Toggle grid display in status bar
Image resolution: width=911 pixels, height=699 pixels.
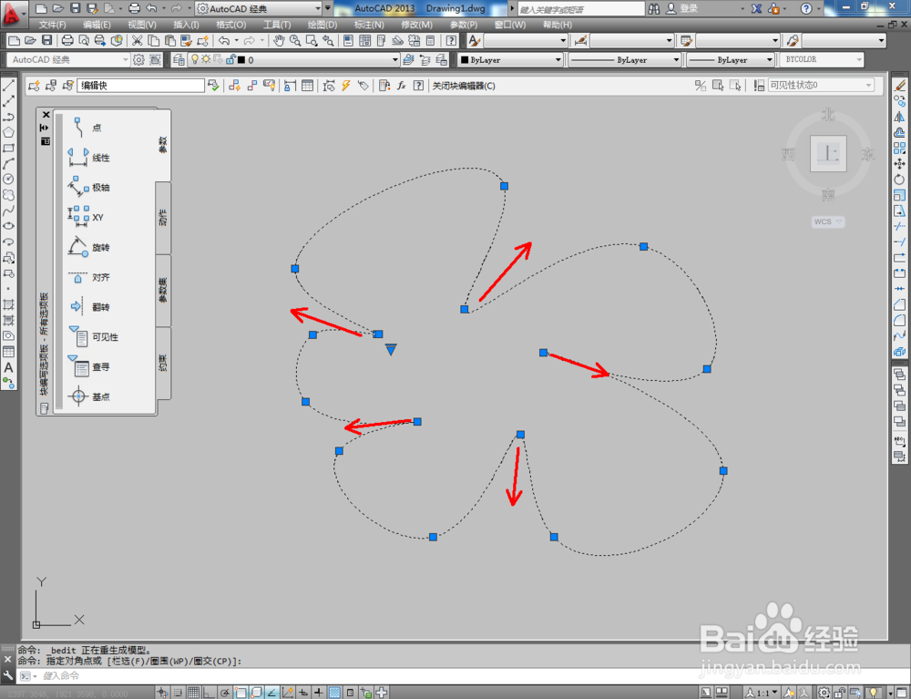pyautogui.click(x=193, y=692)
